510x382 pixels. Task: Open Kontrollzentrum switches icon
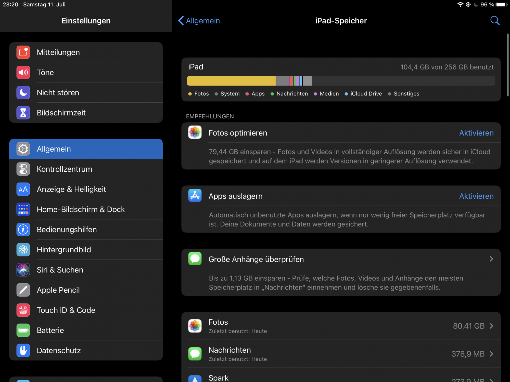point(23,169)
